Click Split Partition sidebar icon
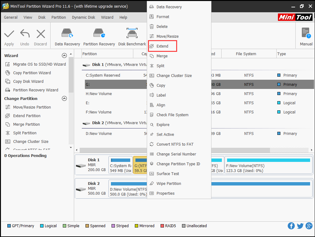Image resolution: width=315 pixels, height=237 pixels. [8, 133]
